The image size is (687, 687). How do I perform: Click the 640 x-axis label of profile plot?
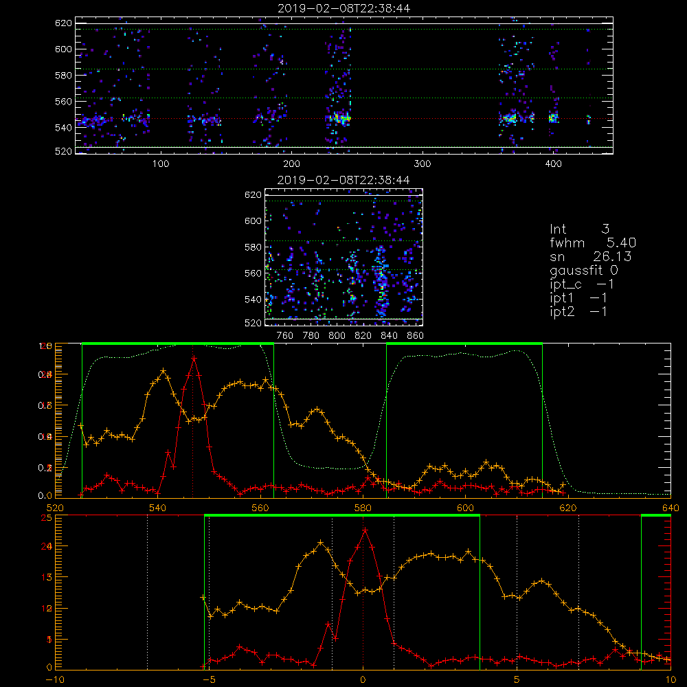click(x=671, y=508)
